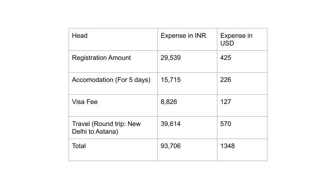Select the Head column header cell
The height and width of the screenshot is (189, 336).
pyautogui.click(x=113, y=40)
